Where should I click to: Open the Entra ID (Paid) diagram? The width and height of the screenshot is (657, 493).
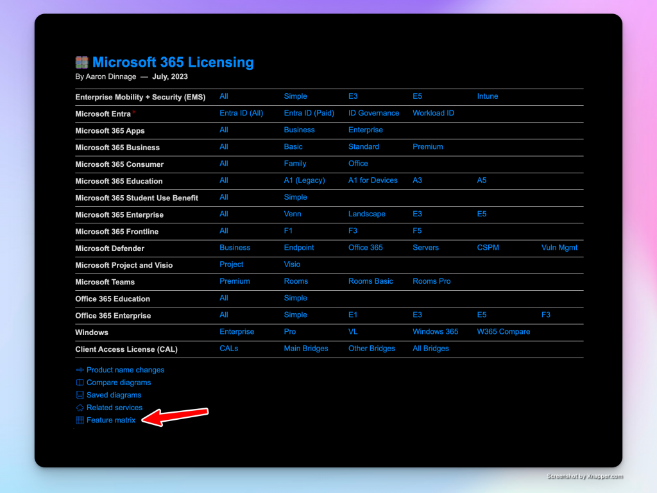coord(309,113)
